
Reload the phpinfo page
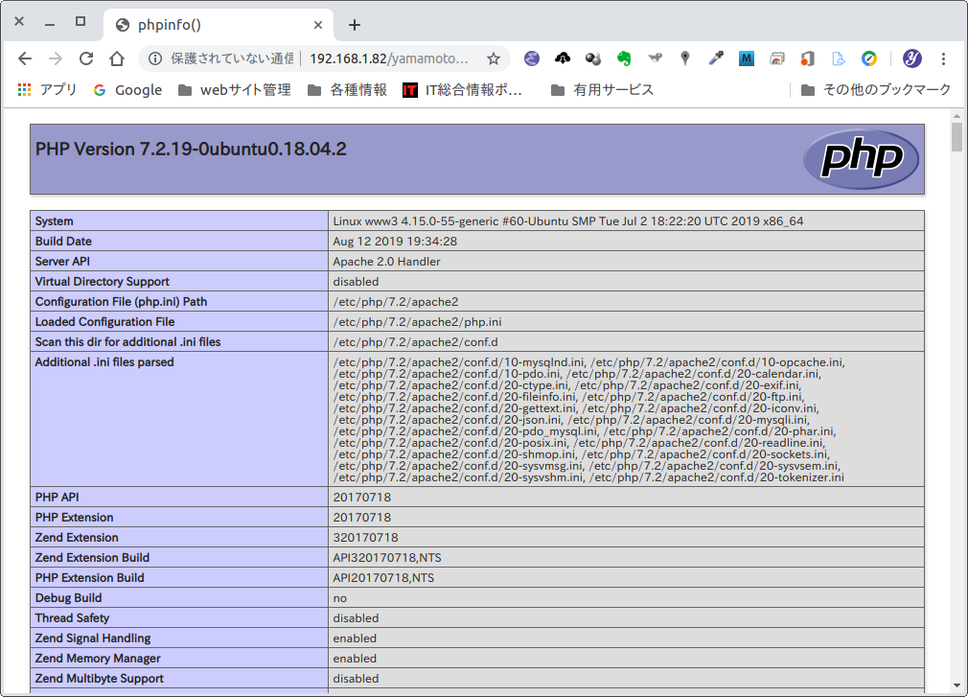point(86,58)
